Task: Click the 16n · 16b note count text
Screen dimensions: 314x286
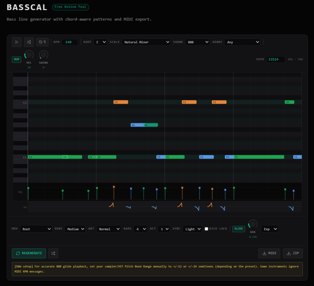Action: point(295,59)
